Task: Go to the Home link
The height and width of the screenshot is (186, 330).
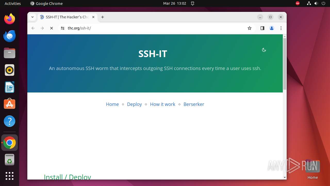Action: (112, 104)
